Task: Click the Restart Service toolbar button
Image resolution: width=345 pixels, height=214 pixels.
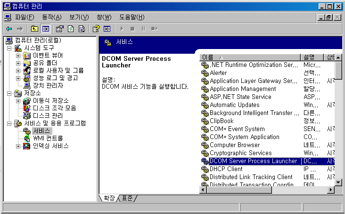Action: tap(154, 29)
